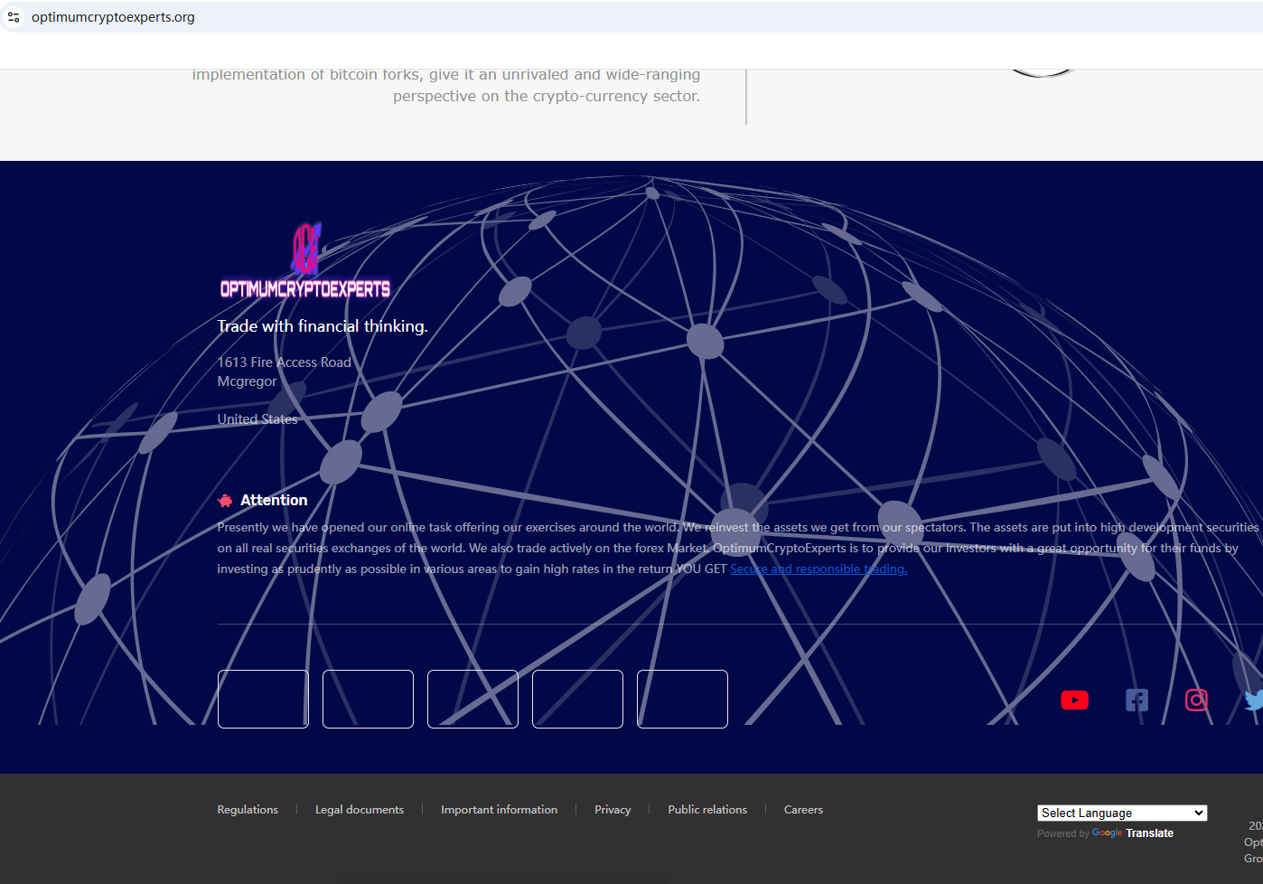Open the Legal documents footer link
This screenshot has height=884, width=1263.
click(x=360, y=810)
